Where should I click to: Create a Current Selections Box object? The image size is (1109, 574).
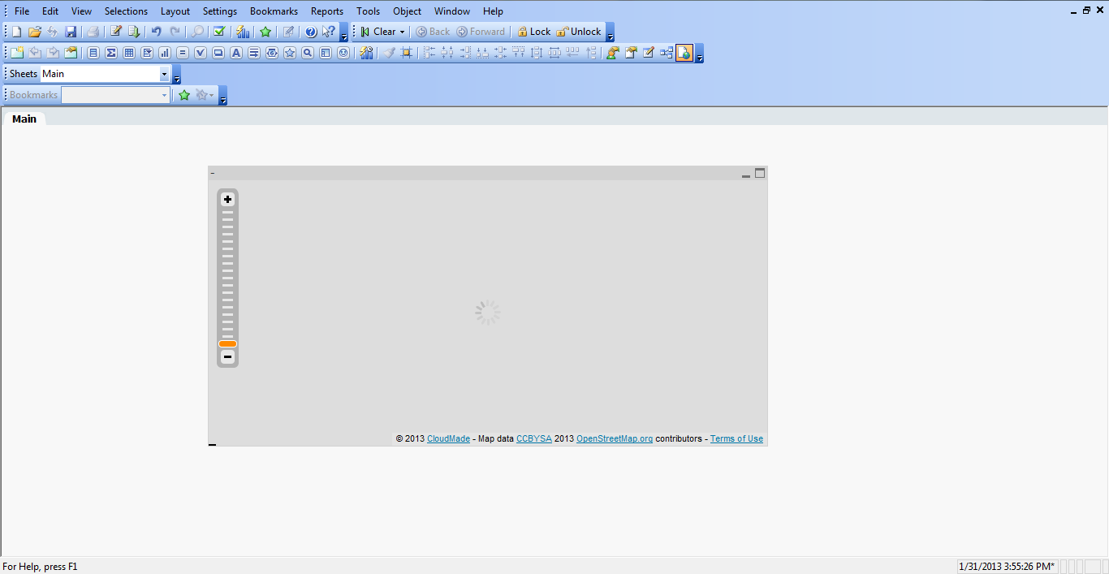click(201, 53)
